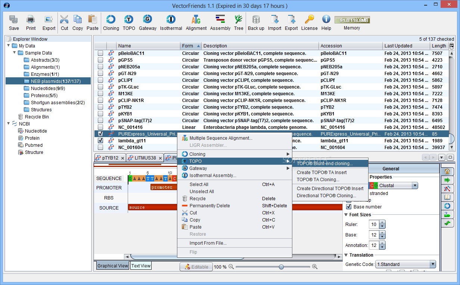Open the tab list dropdown arrow button
Screen dimensions: 460x285
(442, 158)
